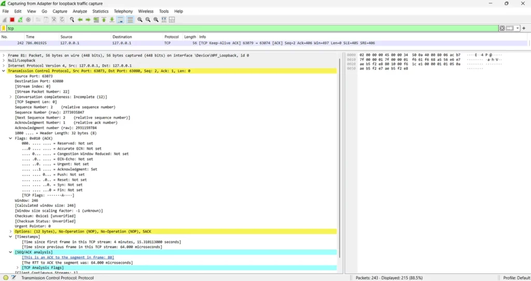This screenshot has width=531, height=281.
Task: Open the File menu
Action: (x=5, y=11)
